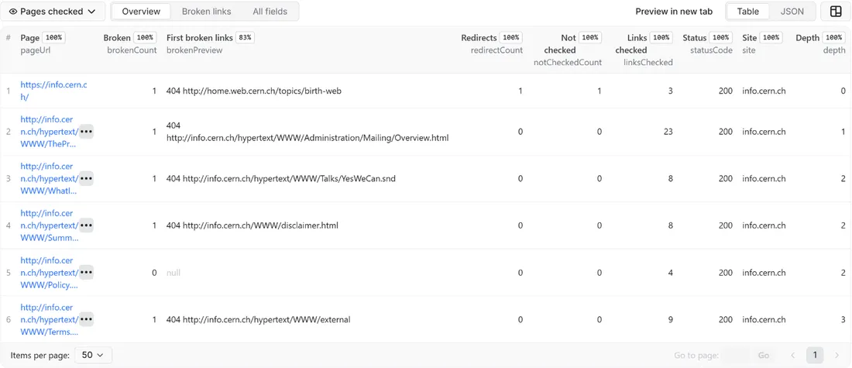Expand ellipsis on the WWW/ThePr... URL
The width and height of the screenshot is (852, 368).
[87, 132]
